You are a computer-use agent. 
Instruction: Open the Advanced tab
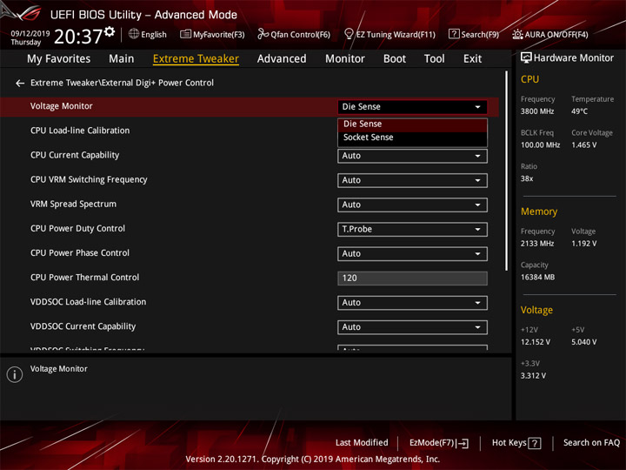coord(282,59)
